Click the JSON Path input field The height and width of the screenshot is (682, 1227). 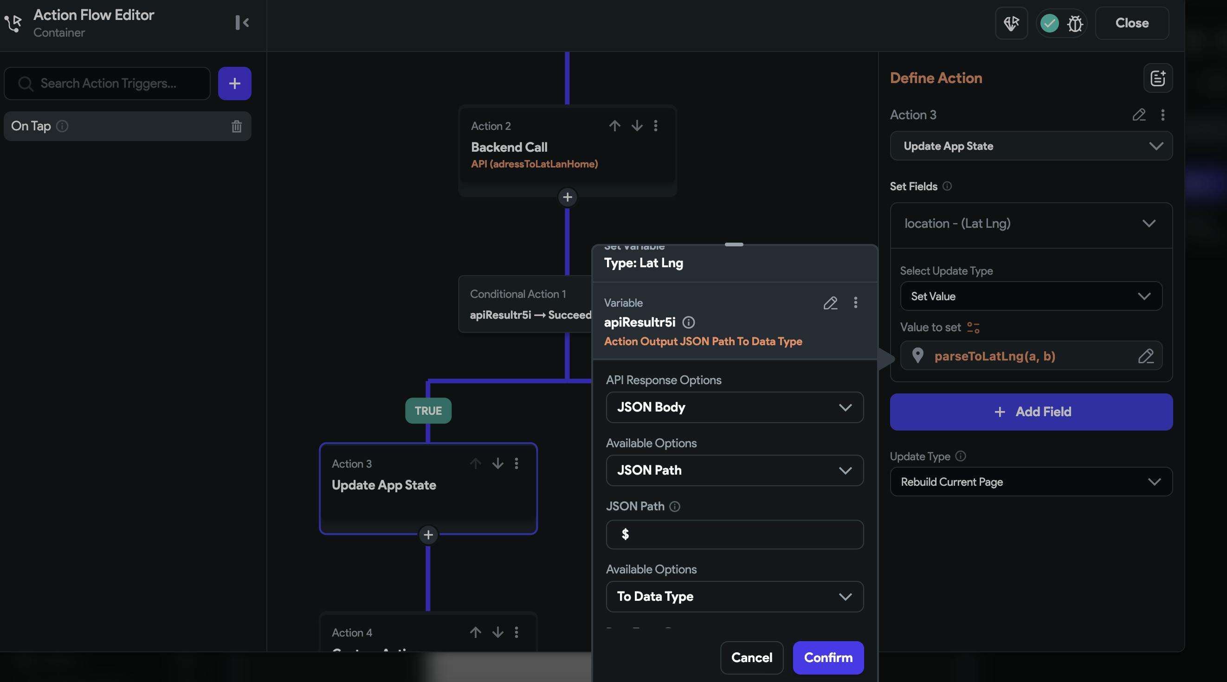(x=734, y=534)
